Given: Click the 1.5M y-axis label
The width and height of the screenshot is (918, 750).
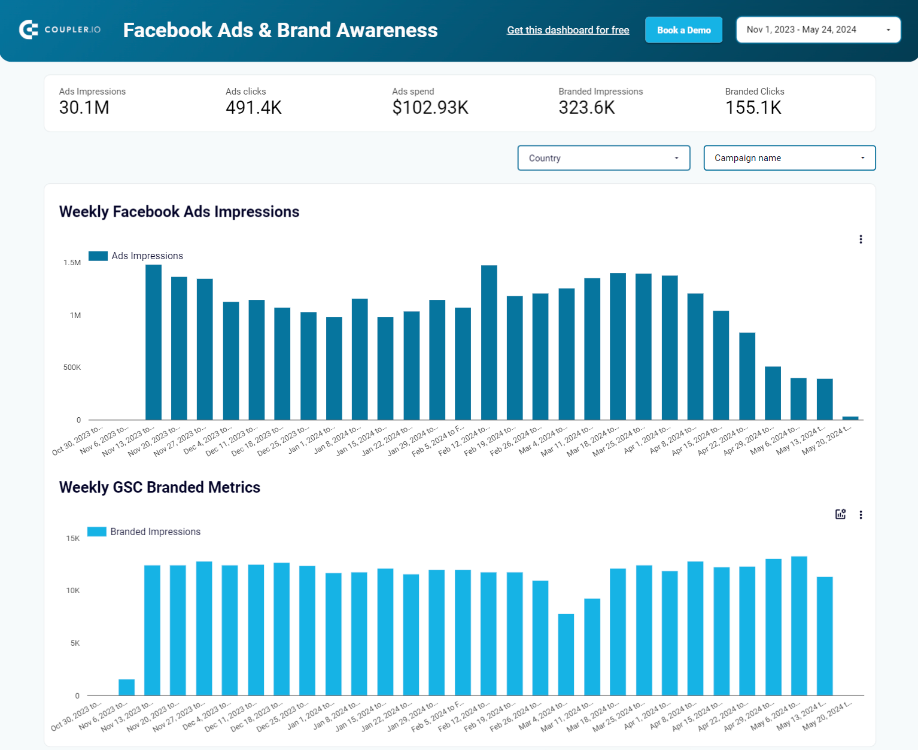Looking at the screenshot, I should click(72, 263).
